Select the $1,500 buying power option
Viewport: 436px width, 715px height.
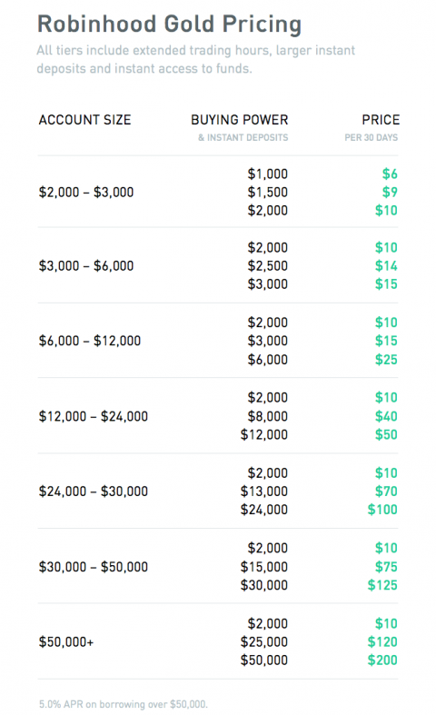point(268,192)
